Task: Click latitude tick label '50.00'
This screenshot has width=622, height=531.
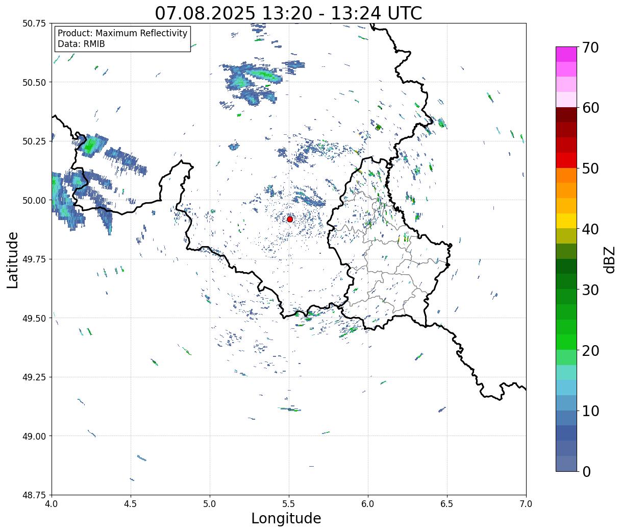Action: (34, 200)
